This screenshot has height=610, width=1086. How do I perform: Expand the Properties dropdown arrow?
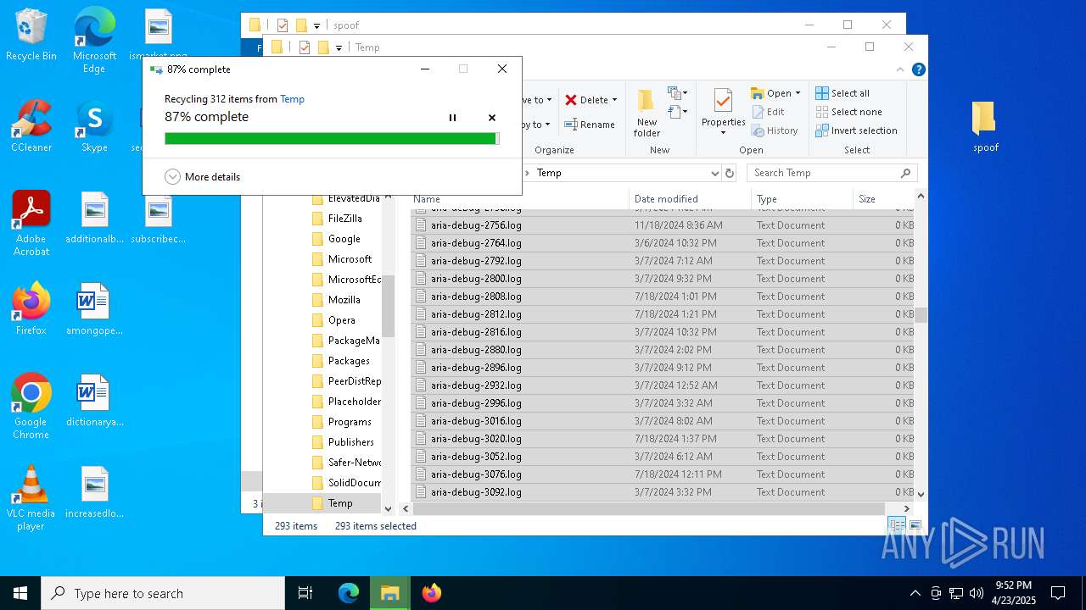point(724,132)
